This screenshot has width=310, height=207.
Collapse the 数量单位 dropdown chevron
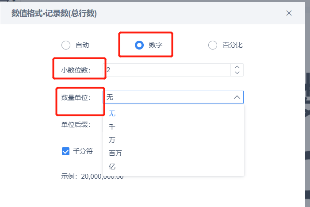237,97
